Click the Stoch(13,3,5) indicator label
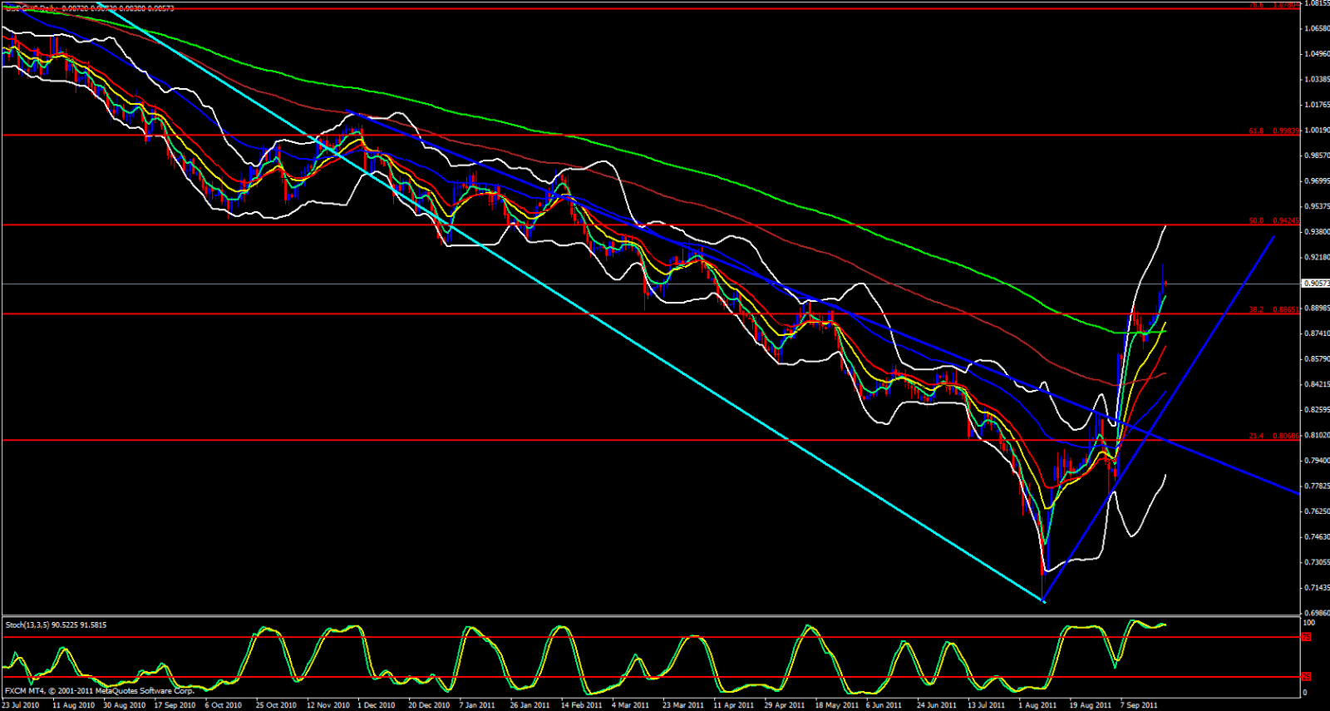This screenshot has height=711, width=1330. (x=56, y=625)
